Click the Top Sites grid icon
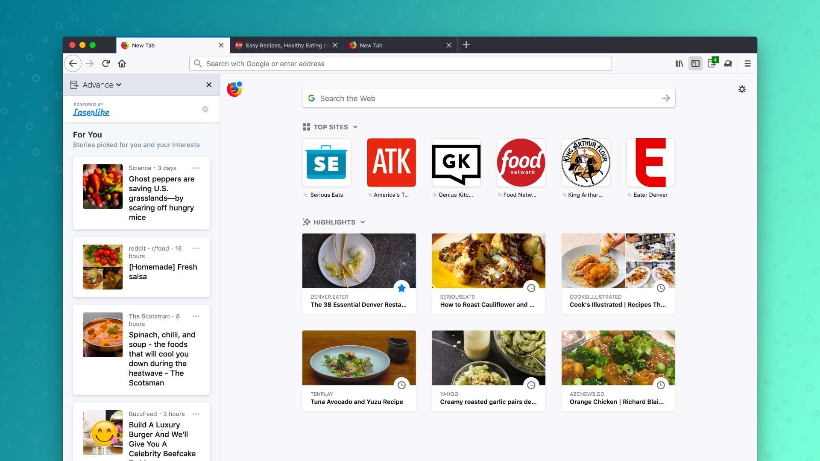 click(306, 127)
